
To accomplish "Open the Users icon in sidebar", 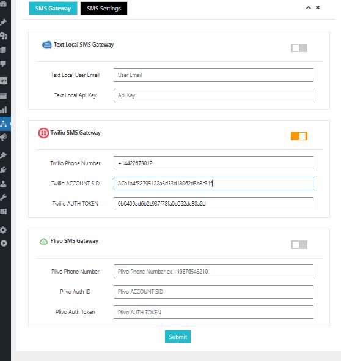I will click(3, 184).
